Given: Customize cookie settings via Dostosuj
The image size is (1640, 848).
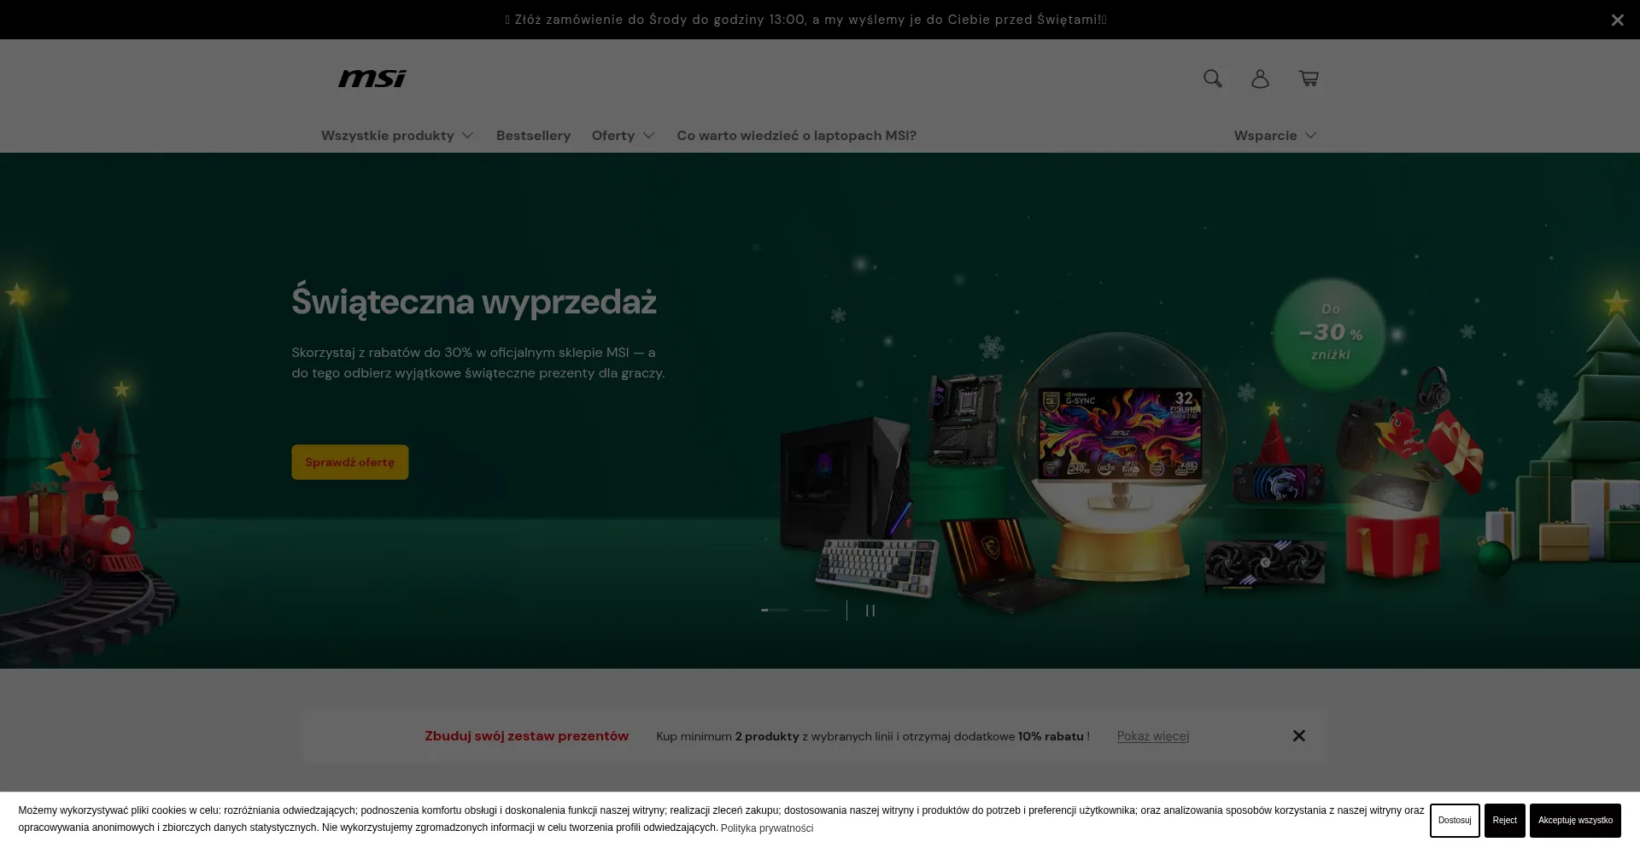Looking at the screenshot, I should click(x=1454, y=819).
